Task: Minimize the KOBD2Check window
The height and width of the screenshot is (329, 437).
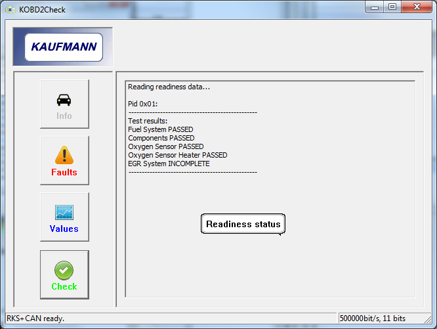Action: (x=375, y=7)
